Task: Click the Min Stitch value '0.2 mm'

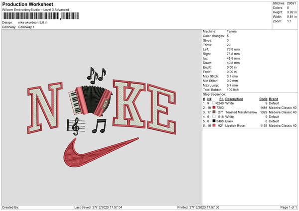Action: pos(232,81)
